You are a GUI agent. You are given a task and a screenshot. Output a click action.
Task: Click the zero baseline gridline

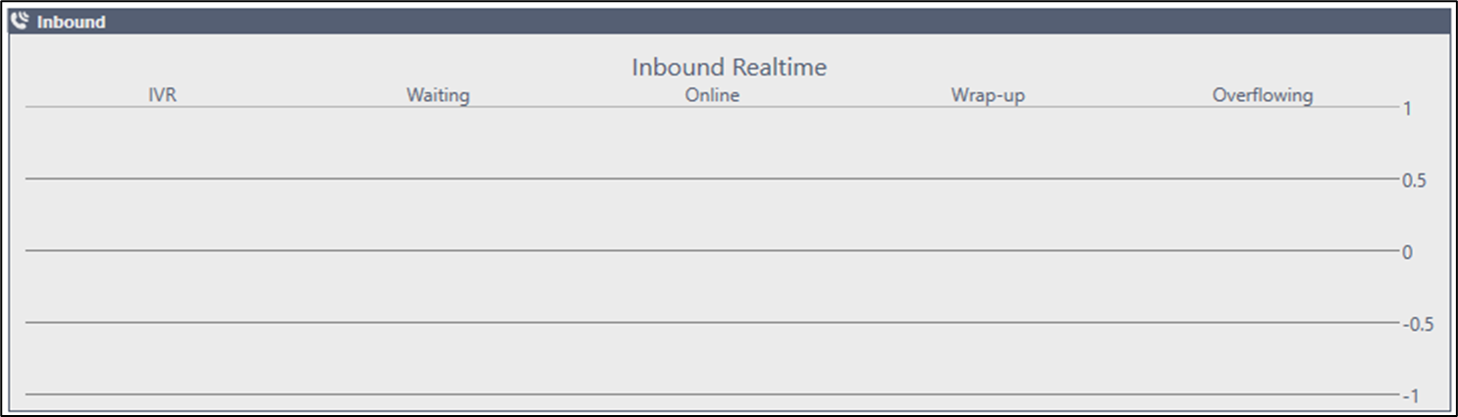[713, 250]
